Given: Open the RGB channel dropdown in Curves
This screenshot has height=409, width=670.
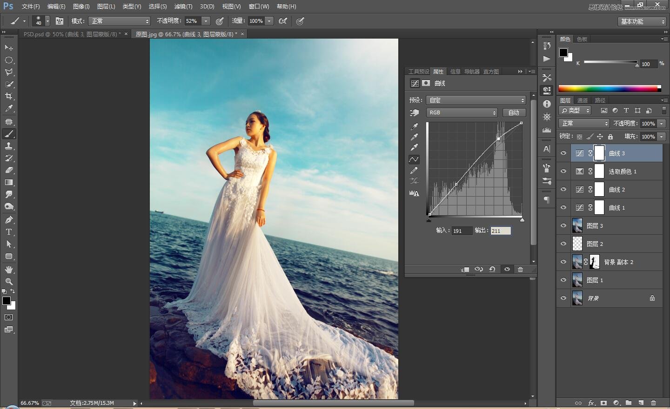Looking at the screenshot, I should click(462, 113).
